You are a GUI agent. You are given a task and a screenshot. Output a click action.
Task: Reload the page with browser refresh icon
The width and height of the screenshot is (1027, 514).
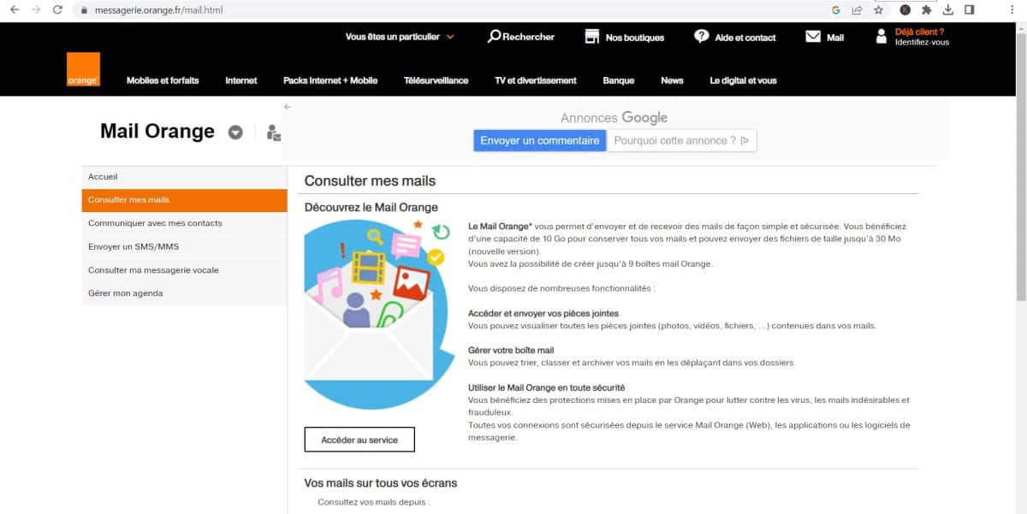(57, 10)
